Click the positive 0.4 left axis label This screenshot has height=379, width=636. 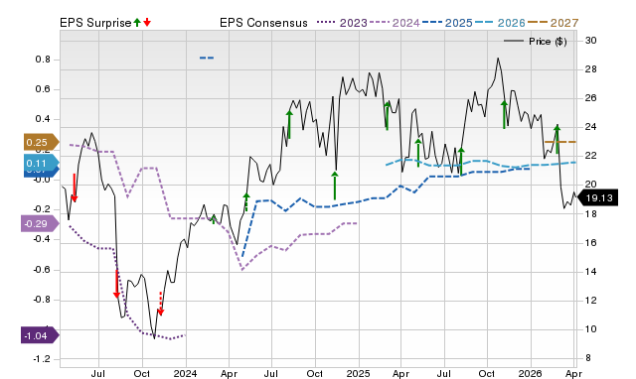pyautogui.click(x=43, y=119)
